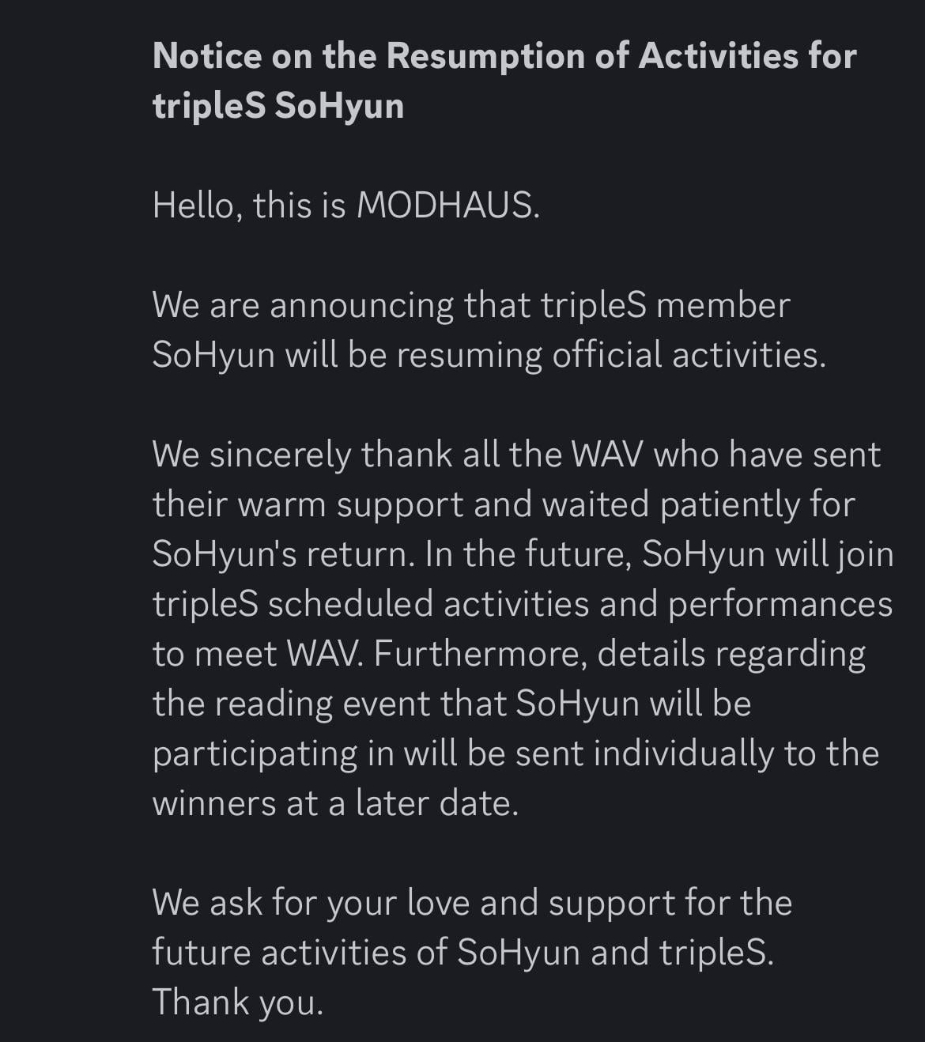Click the bold notice title heading

[x=504, y=81]
